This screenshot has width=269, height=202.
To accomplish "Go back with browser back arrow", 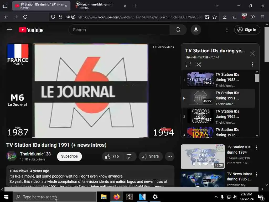I will click(x=6, y=17).
